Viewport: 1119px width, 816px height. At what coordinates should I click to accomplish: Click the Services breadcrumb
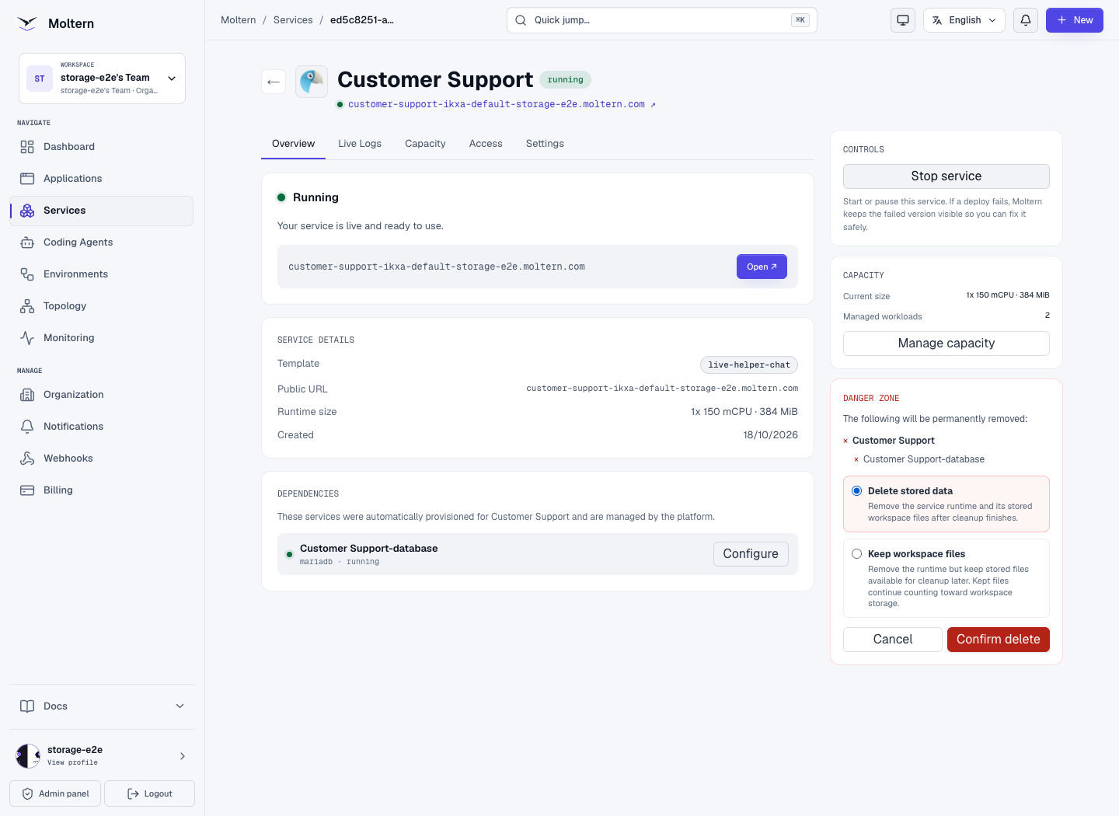click(x=293, y=20)
